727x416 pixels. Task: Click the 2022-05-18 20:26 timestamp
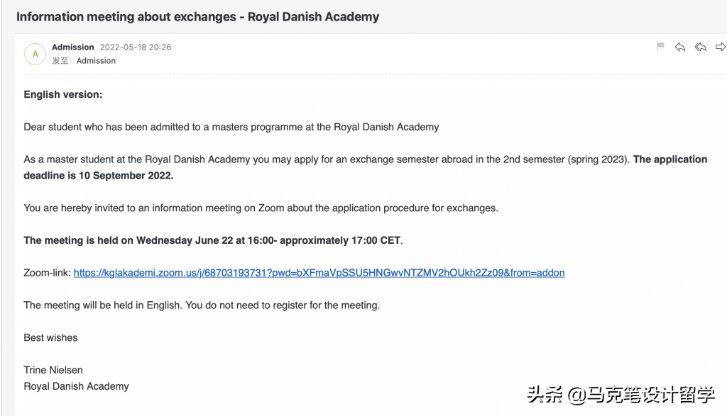[x=136, y=47]
